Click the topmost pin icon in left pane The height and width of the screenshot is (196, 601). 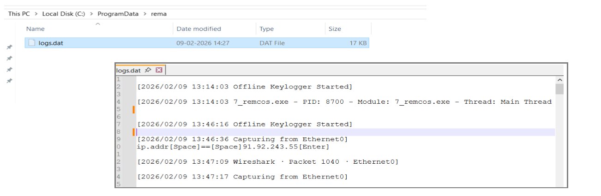(9, 47)
